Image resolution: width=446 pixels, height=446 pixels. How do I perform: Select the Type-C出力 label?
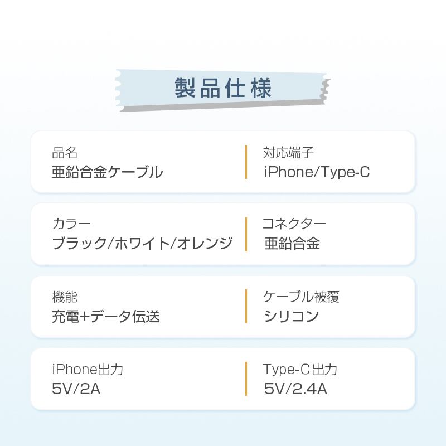300,370
